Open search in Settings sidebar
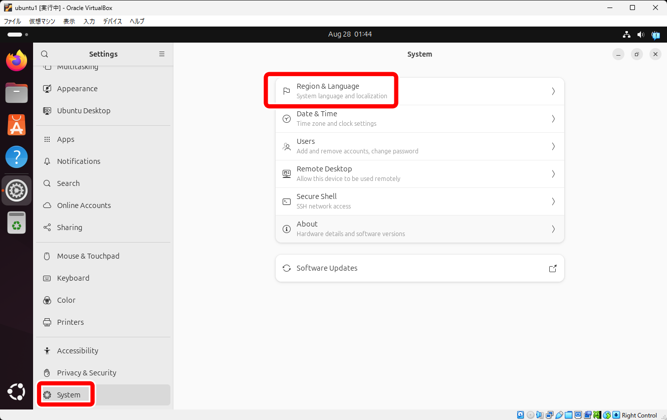 tap(45, 54)
